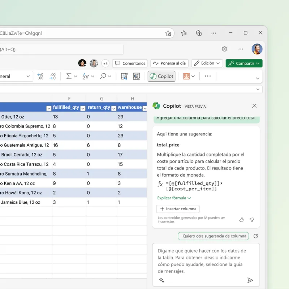Mark the suggestion with thumbs down
This screenshot has width=289, height=289.
point(252,220)
